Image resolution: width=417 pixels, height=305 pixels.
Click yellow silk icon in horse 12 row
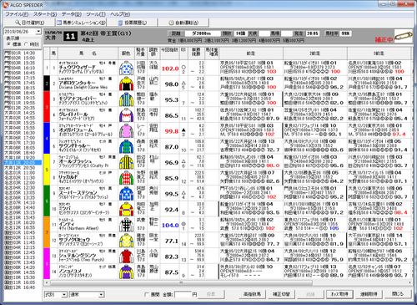[x=126, y=241]
